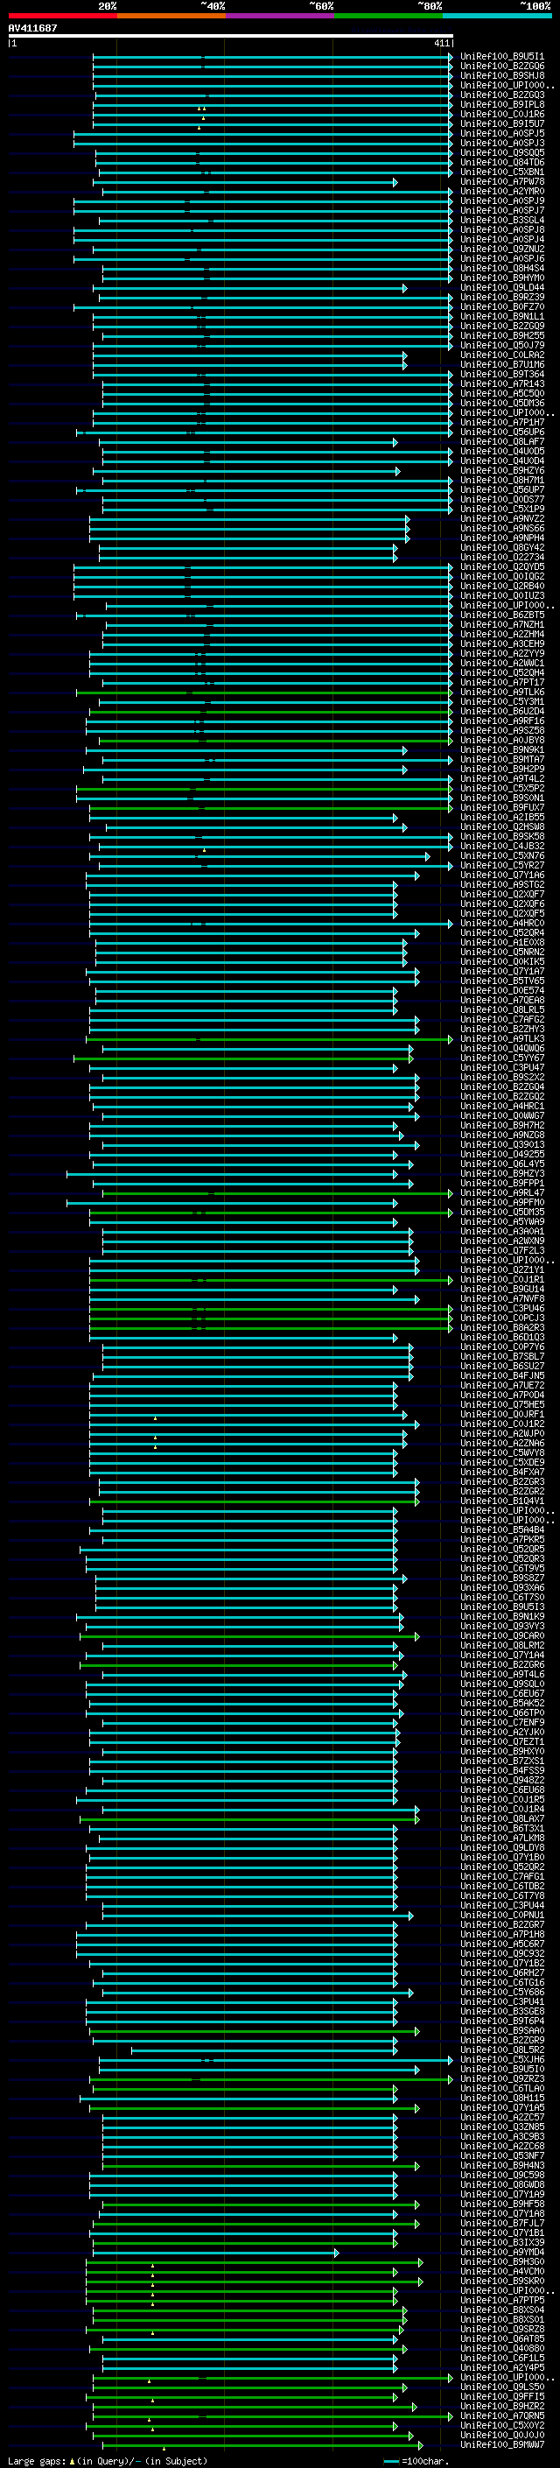Select hit label UniRef100_A7QRN5

[502, 2415]
